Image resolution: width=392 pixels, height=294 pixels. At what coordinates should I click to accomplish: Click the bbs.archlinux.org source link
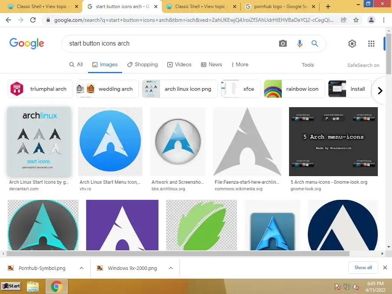168,189
